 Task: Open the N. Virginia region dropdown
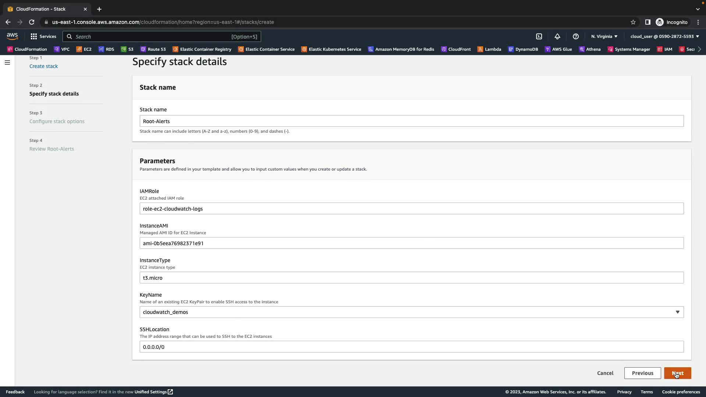click(x=604, y=36)
